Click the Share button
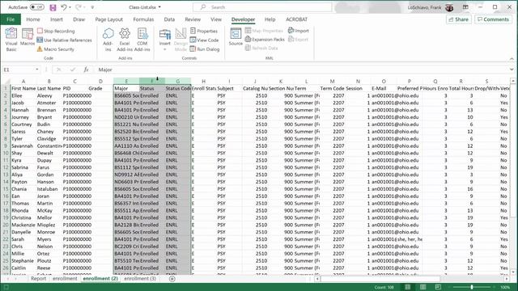Viewport: 518px width, 291px height. click(459, 19)
